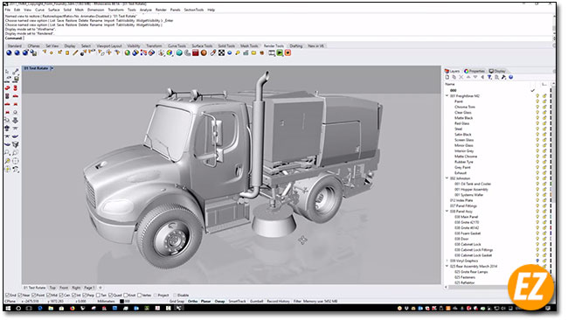Screen dimensions: 568x320
Task: Click the orange sphere material icon
Action: click(204, 53)
